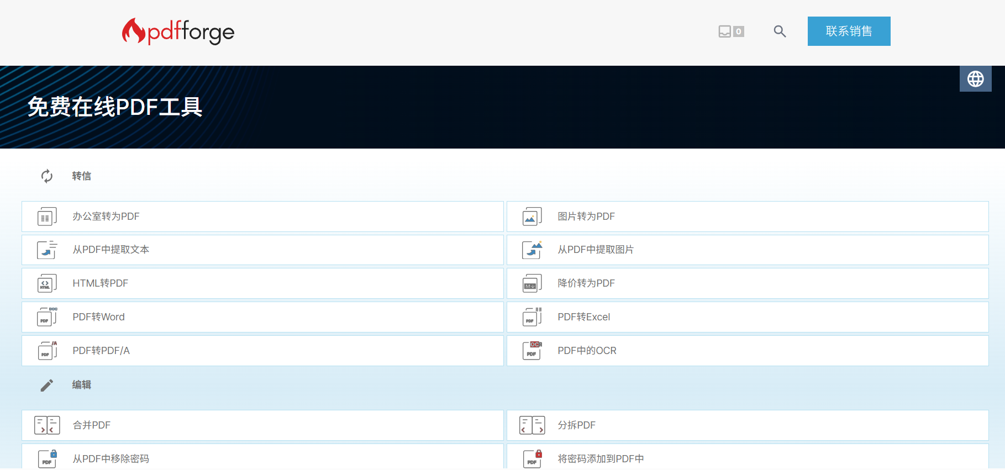Click the 从PDF中提取文本 icon

[x=47, y=250]
